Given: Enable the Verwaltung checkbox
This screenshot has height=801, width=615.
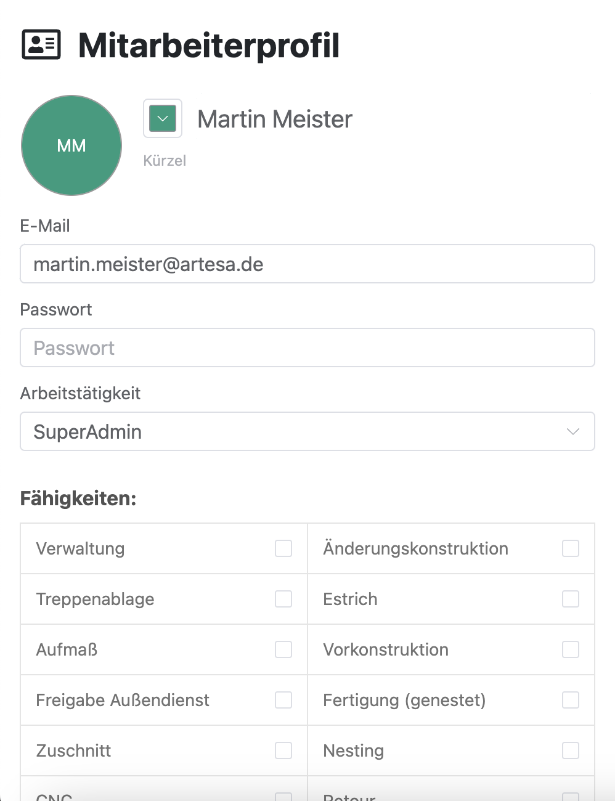Looking at the screenshot, I should pos(283,548).
